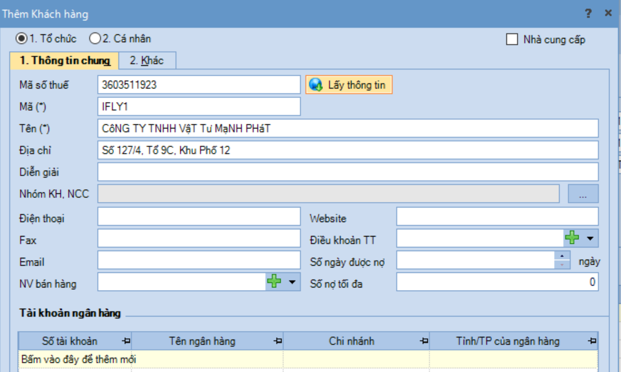Focus the Mã (*) field containing IFLY1
The height and width of the screenshot is (372, 621).
(199, 106)
